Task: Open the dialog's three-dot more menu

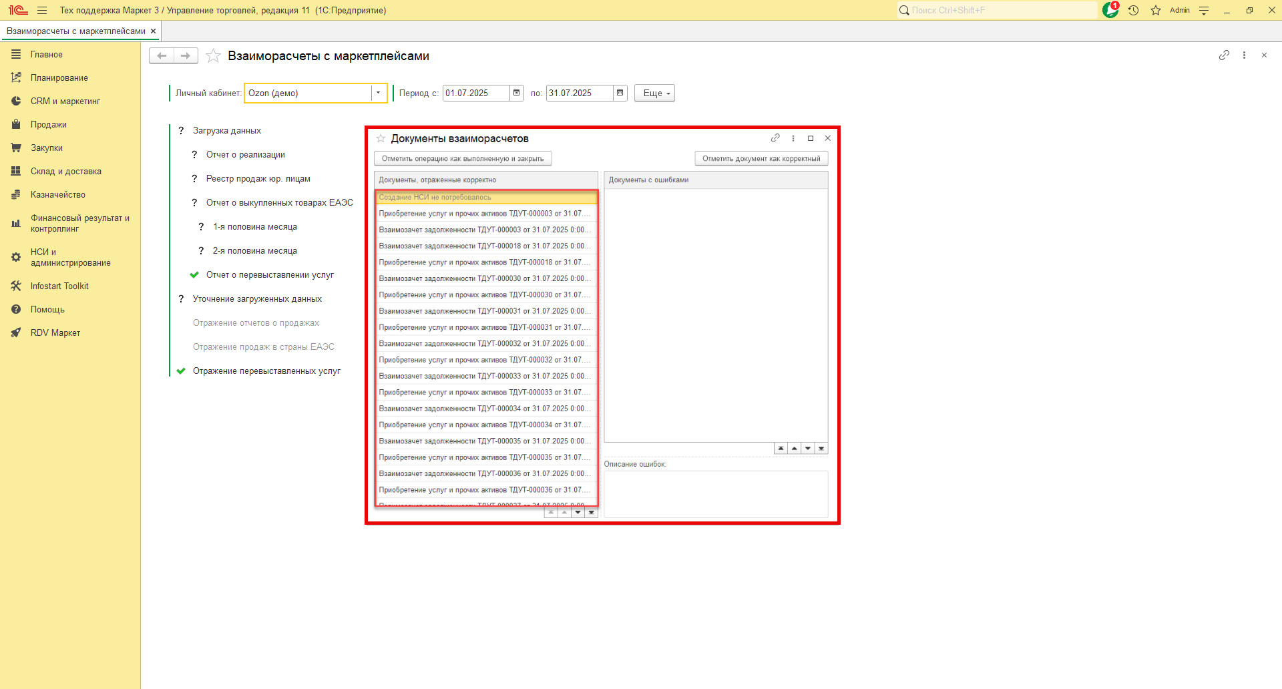Action: click(793, 138)
